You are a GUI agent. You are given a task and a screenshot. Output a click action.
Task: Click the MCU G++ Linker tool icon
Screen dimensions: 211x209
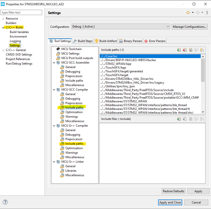click(58, 162)
